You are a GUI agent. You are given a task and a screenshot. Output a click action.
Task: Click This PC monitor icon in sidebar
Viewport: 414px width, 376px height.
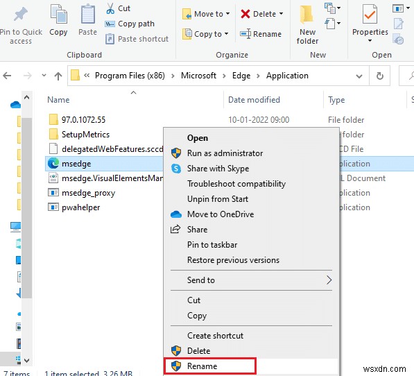pos(15,227)
